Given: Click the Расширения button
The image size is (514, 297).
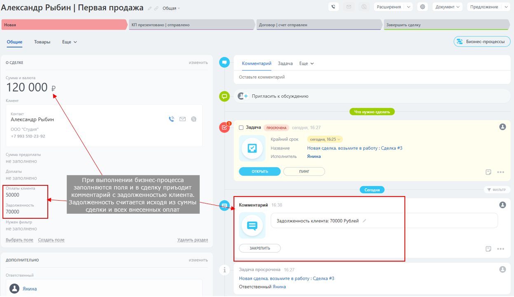Looking at the screenshot, I should coord(388,7).
